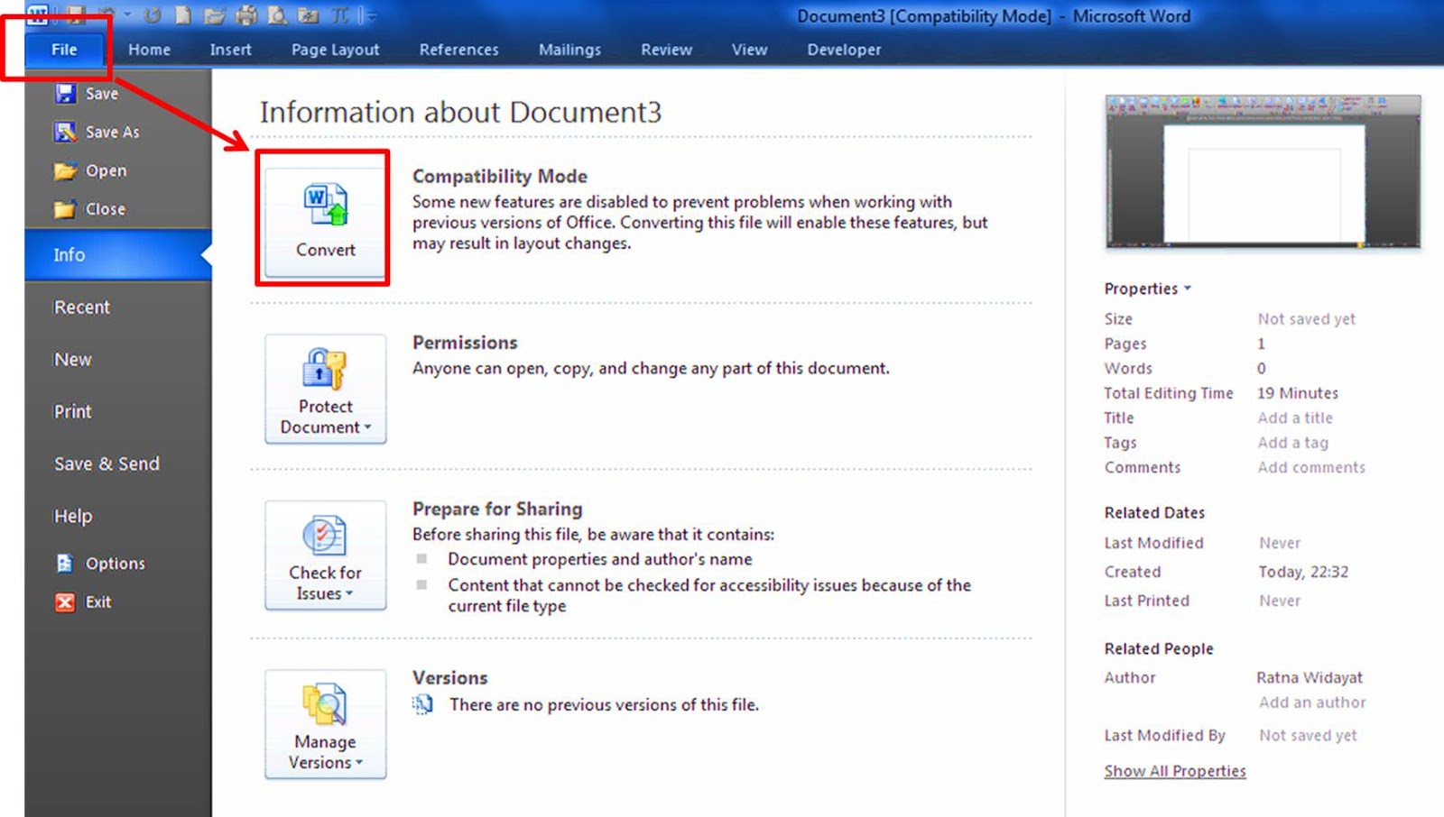The height and width of the screenshot is (817, 1444).
Task: Click the Related People heading
Action: [x=1159, y=648]
